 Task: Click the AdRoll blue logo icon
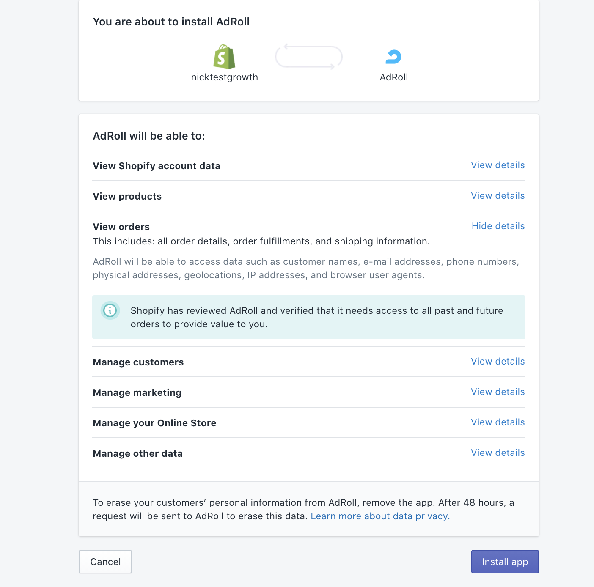(393, 57)
